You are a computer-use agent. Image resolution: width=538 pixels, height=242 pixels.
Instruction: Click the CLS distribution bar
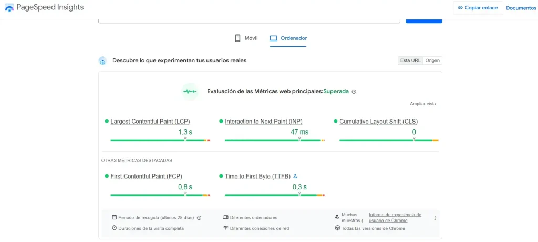coord(389,140)
